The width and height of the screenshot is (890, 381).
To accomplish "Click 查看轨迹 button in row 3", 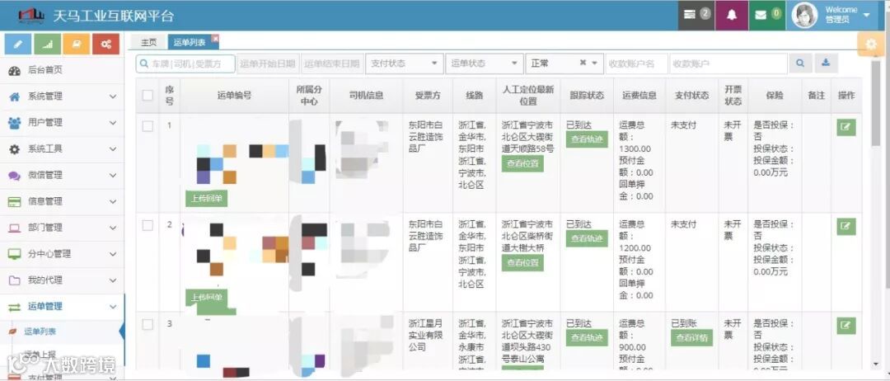I will coord(587,337).
